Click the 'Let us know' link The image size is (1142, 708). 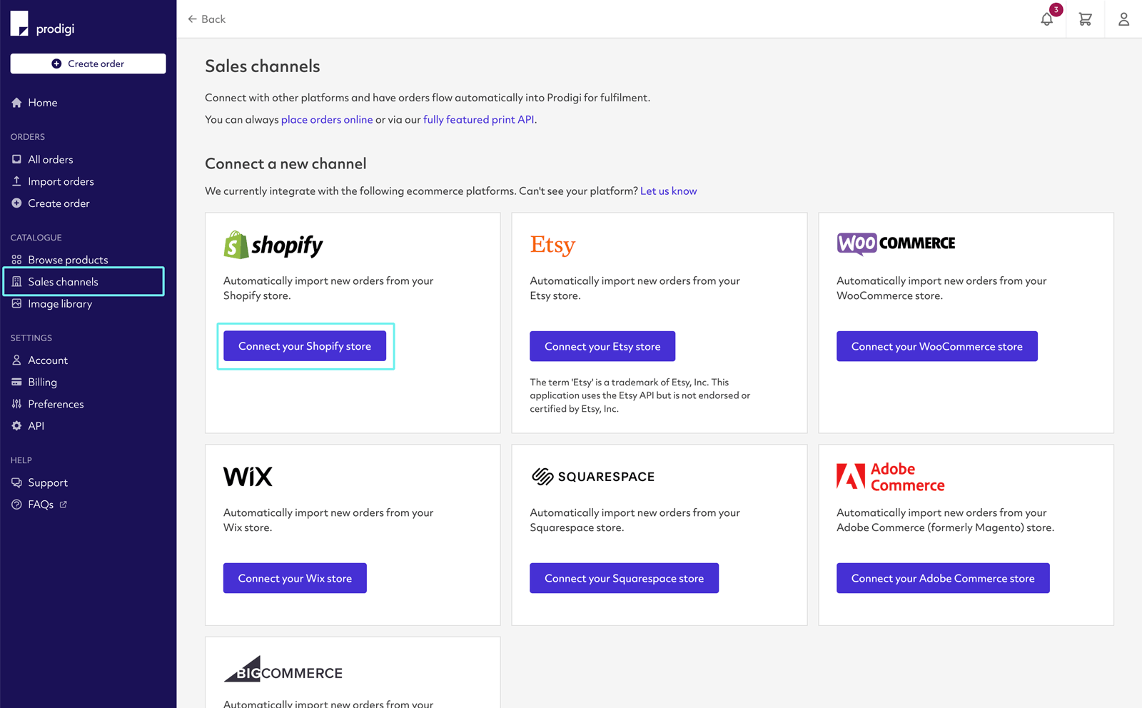[x=668, y=191]
